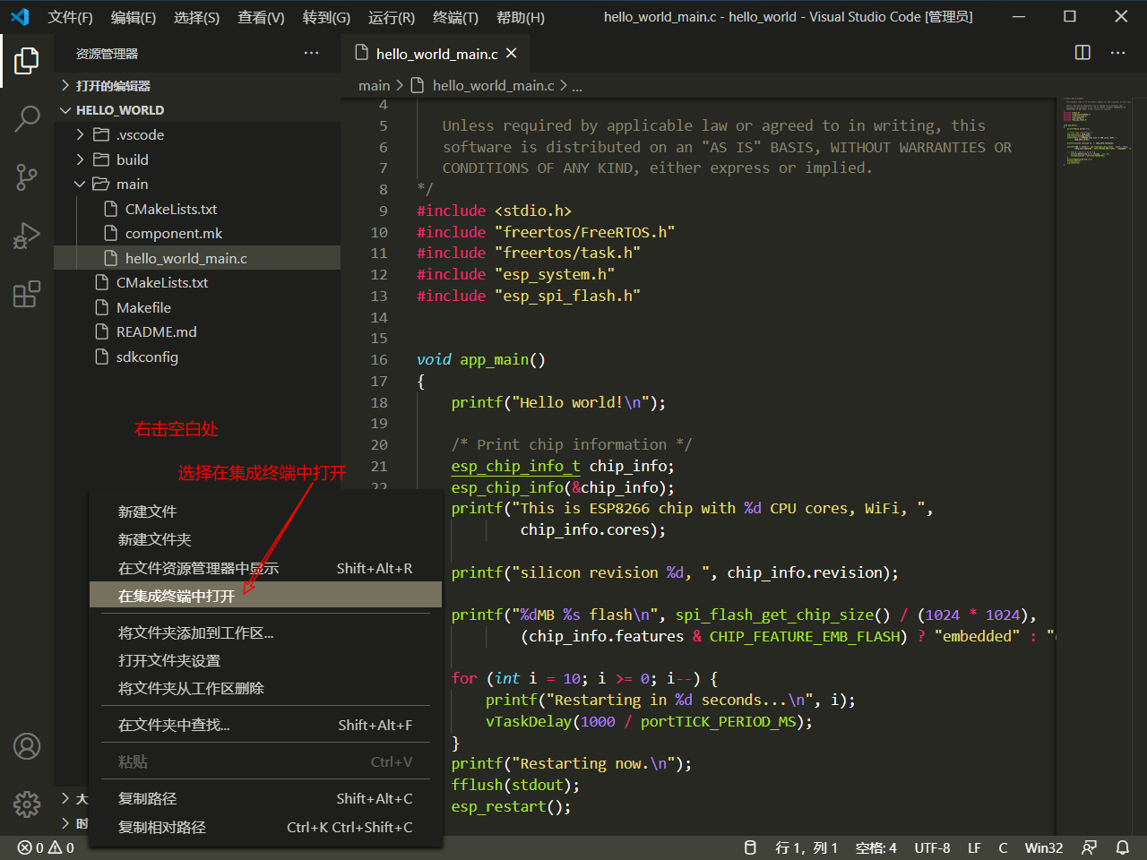This screenshot has height=860, width=1147.
Task: Select 新建文件 in context menu
Action: point(266,512)
